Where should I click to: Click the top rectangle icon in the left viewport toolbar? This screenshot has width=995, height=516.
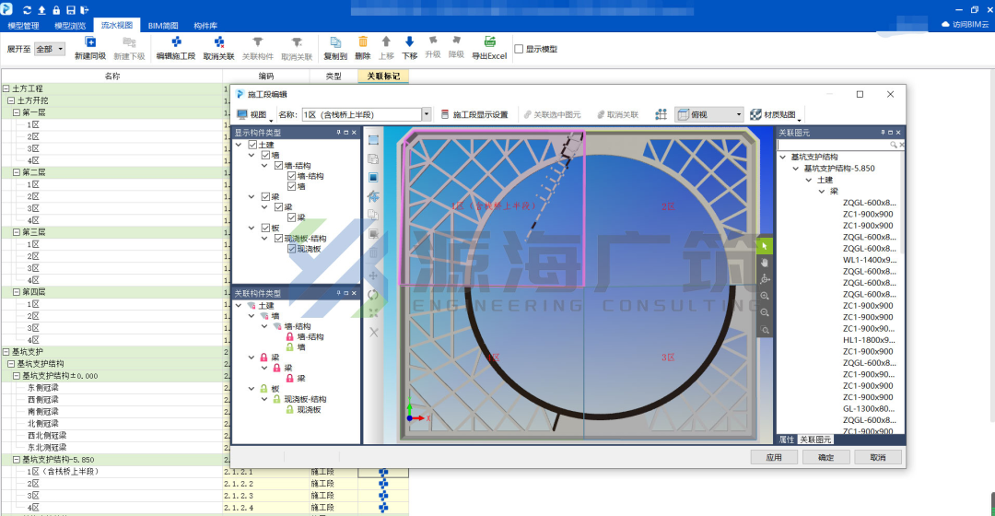pyautogui.click(x=373, y=140)
